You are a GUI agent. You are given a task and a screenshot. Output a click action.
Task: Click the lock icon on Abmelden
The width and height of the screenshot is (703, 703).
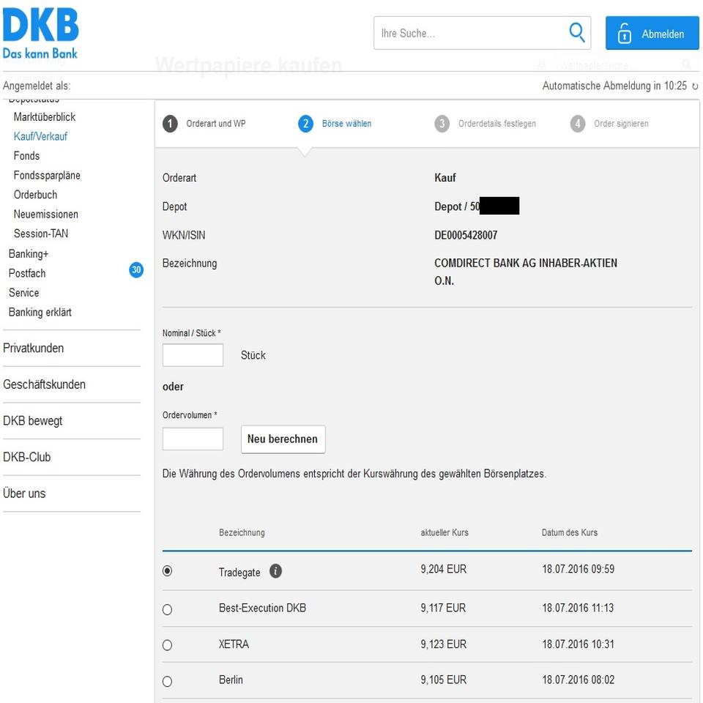(624, 33)
